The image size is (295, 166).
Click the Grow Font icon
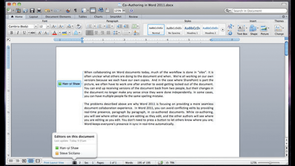point(54,26)
